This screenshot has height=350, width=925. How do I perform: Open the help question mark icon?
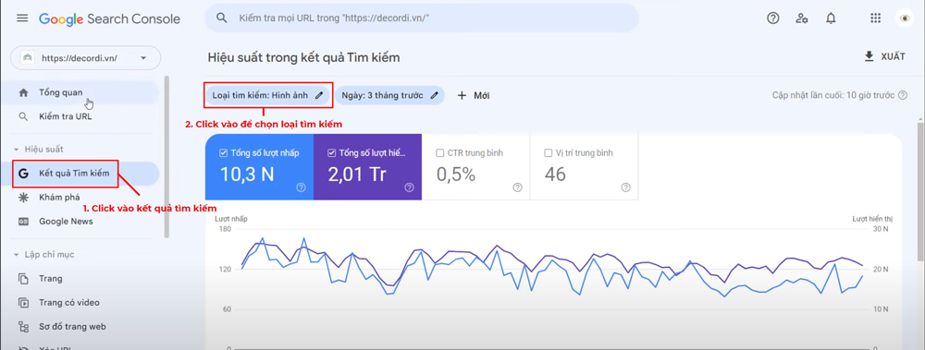coord(772,18)
